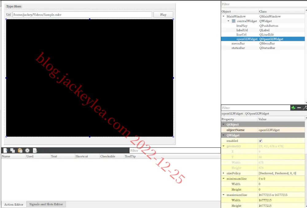Toggle the enabled property checkbox
Viewport: 307px width, 208px height.
pos(260,141)
